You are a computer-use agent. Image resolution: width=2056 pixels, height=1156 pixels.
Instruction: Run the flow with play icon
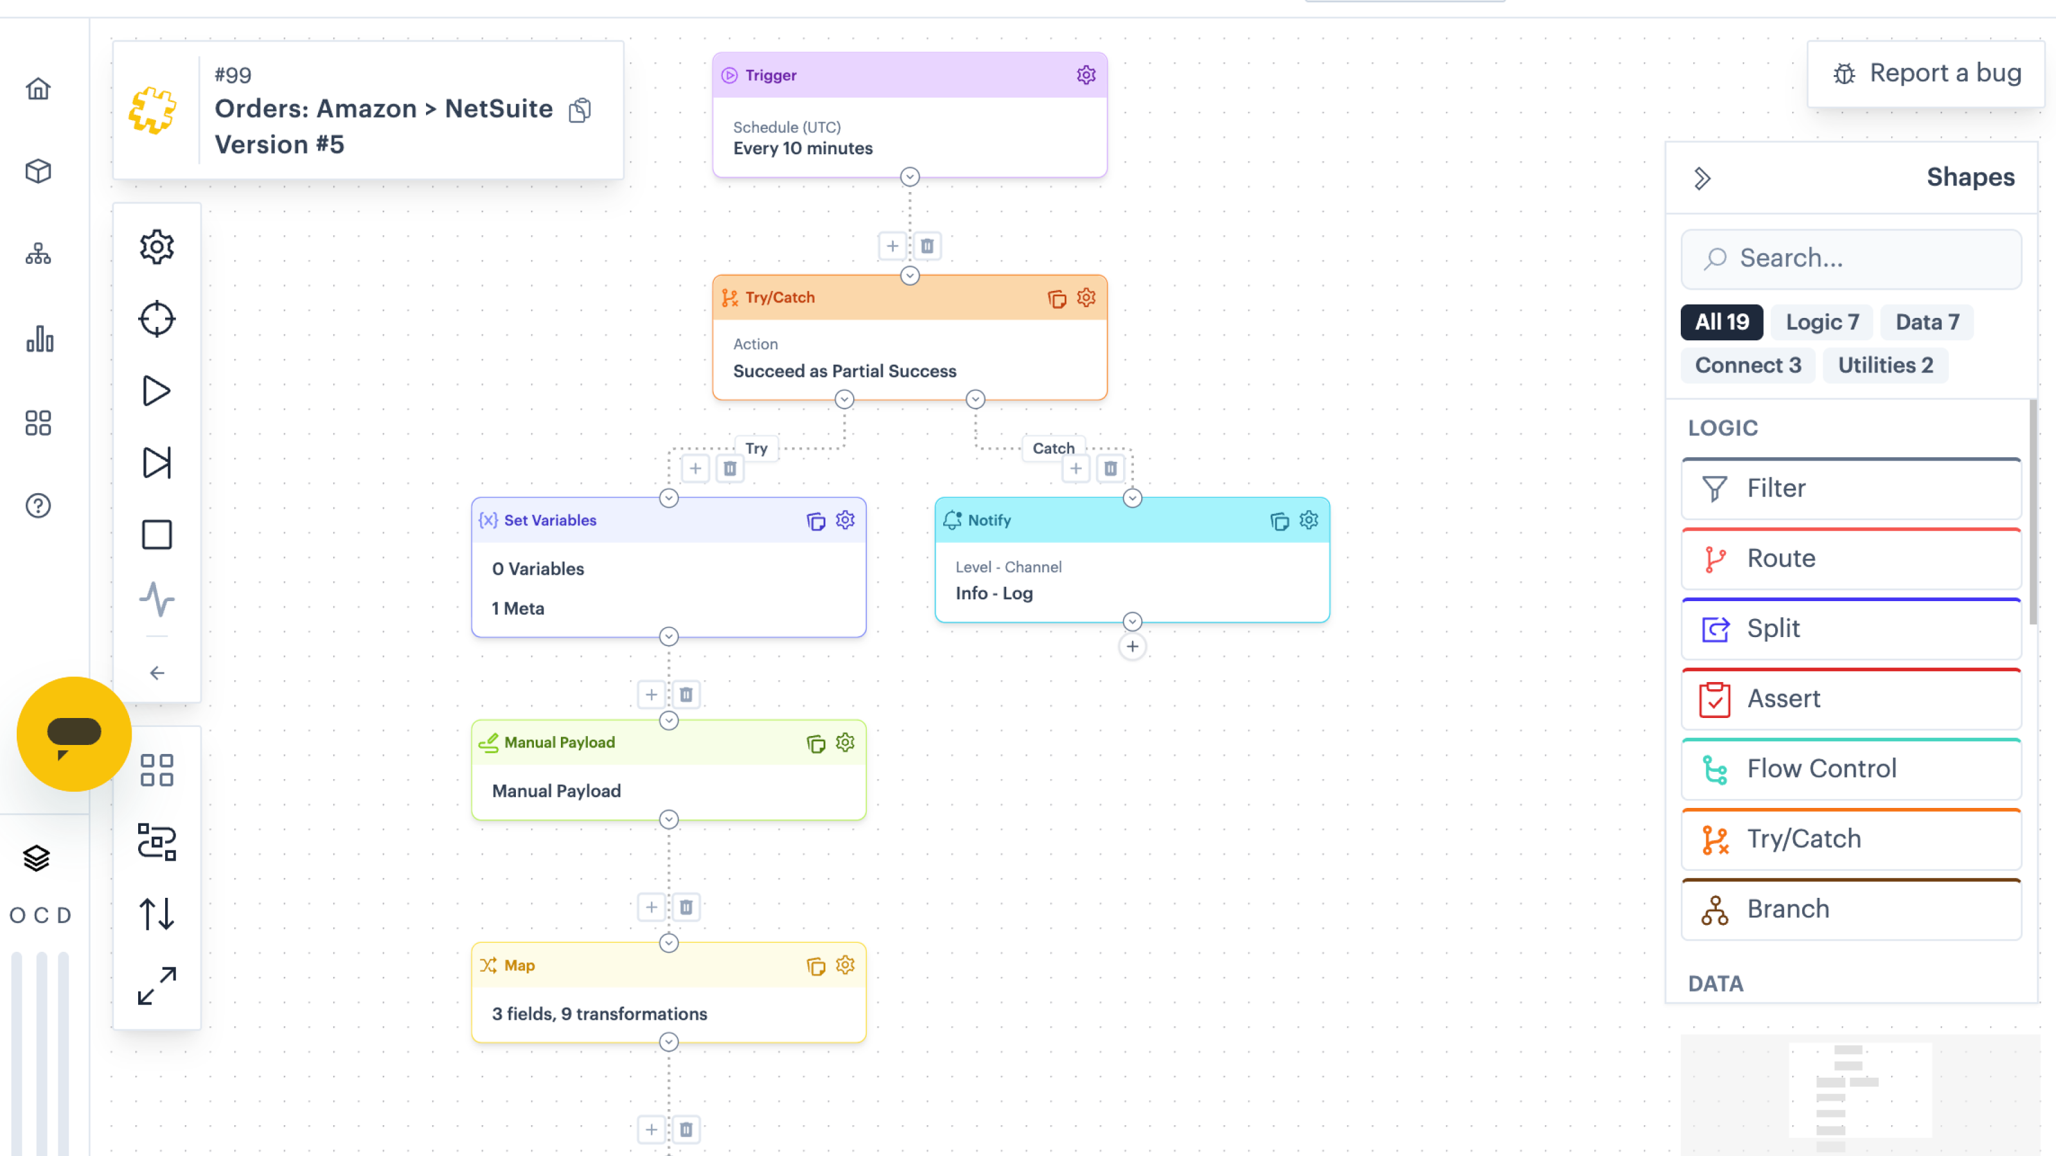[156, 391]
